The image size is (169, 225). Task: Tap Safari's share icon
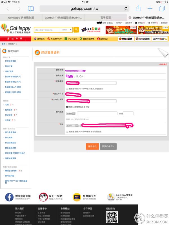tap(138, 9)
